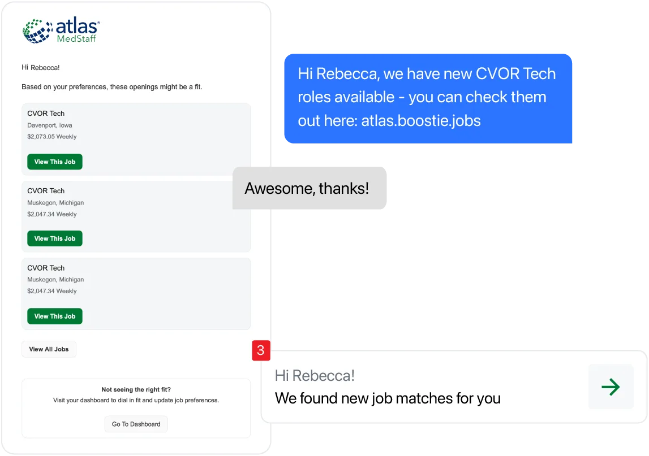Screen dimensions: 649x456
Task: Click the "Hi Rebecca!" greeting in the email
Action: point(41,68)
